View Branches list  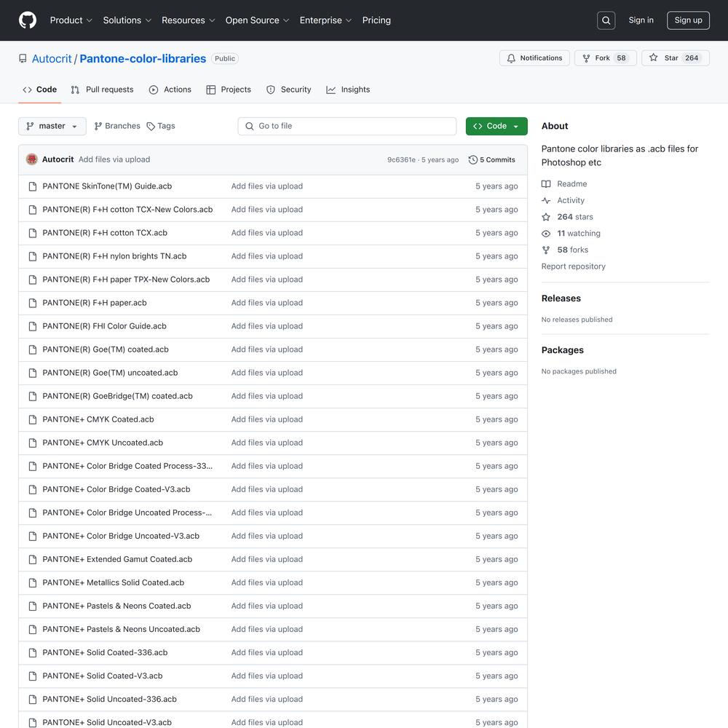(117, 126)
